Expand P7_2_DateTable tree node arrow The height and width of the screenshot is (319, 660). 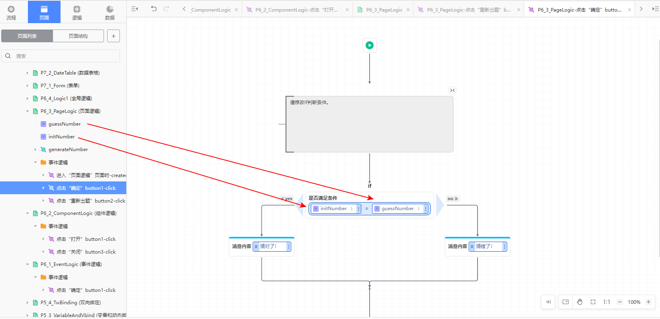27,73
